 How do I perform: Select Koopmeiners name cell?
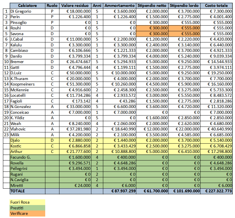27,84
